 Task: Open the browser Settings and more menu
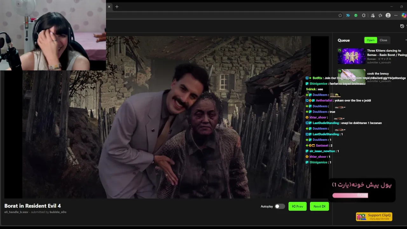coord(396,15)
